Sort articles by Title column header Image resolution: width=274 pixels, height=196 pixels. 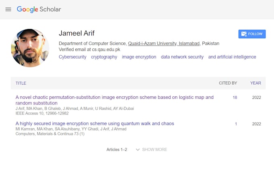click(21, 83)
